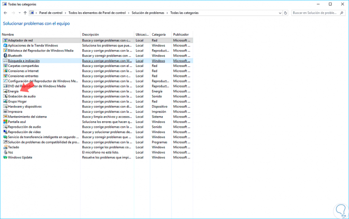
Task: Click the Aplicaciones de la Tienda Windows icon
Action: [x=5, y=45]
